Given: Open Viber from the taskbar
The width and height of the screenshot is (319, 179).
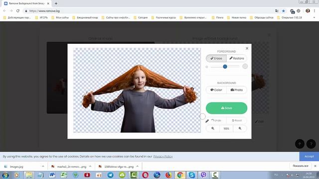Looking at the screenshot, I should tap(203, 175).
